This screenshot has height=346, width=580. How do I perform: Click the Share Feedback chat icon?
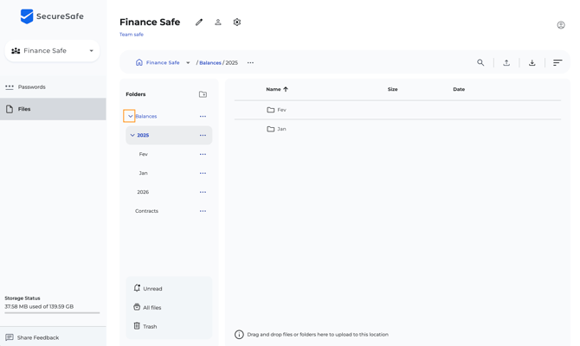(x=10, y=337)
